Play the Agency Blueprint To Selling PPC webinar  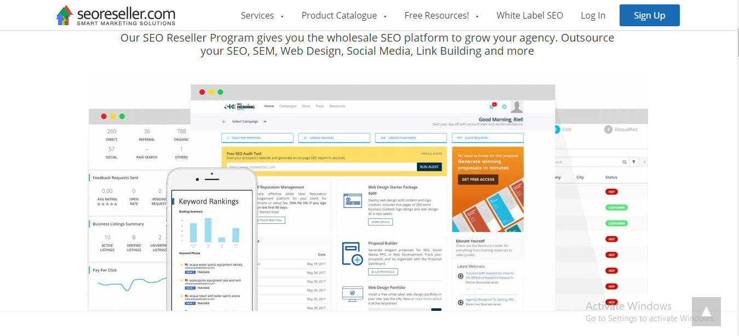click(x=461, y=302)
